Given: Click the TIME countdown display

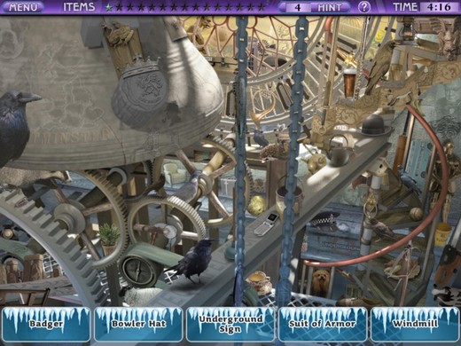Looking at the screenshot, I should [x=440, y=7].
